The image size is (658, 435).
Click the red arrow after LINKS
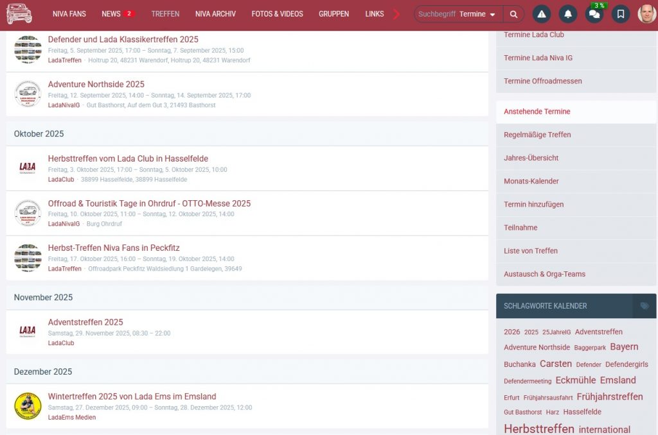[x=396, y=14]
